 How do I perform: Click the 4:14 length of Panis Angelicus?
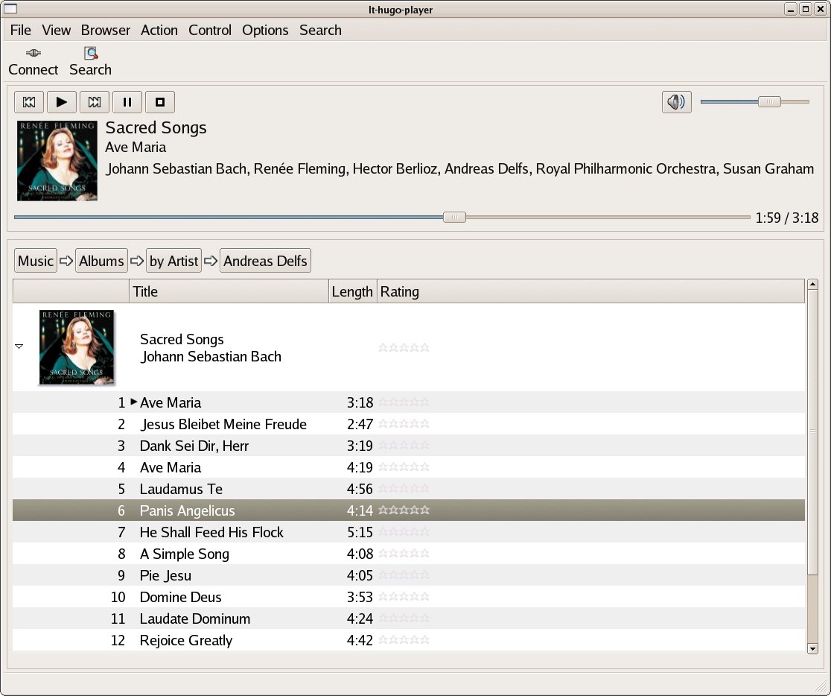(x=360, y=510)
